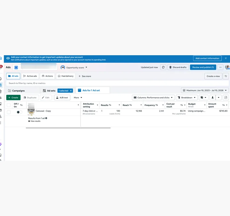Toggle the Carousal - Copy ad on/off switch
230x216 pixels.
point(19,112)
